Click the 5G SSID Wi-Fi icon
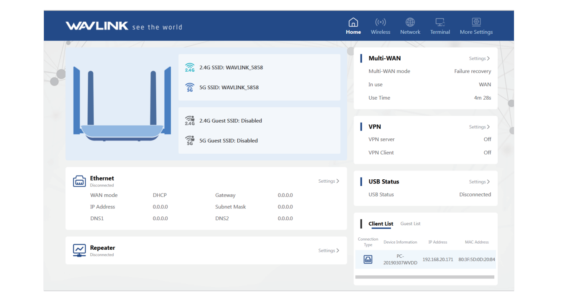562x304 pixels. point(190,88)
